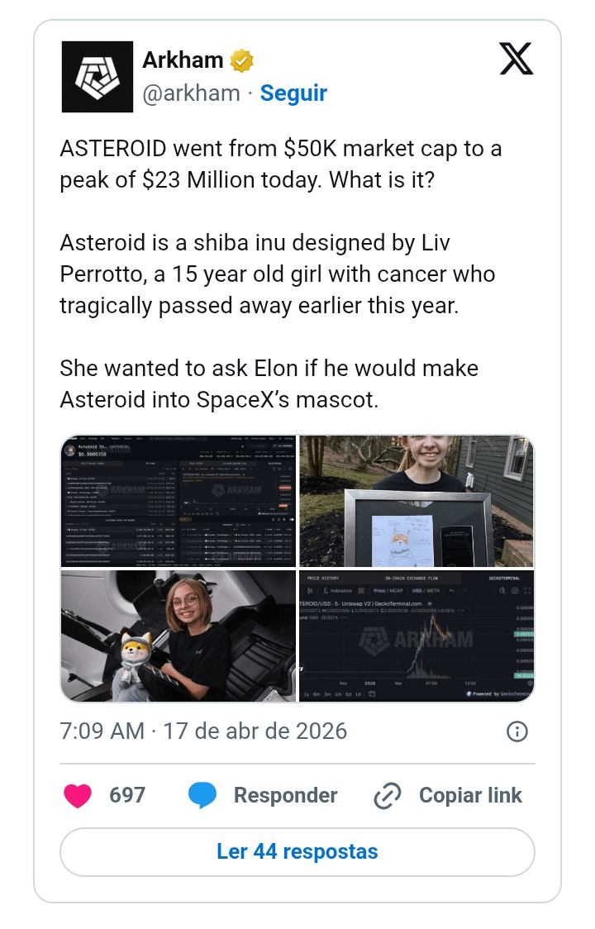Open the Arkham display name
The width and height of the screenshot is (595, 929).
coord(183,60)
